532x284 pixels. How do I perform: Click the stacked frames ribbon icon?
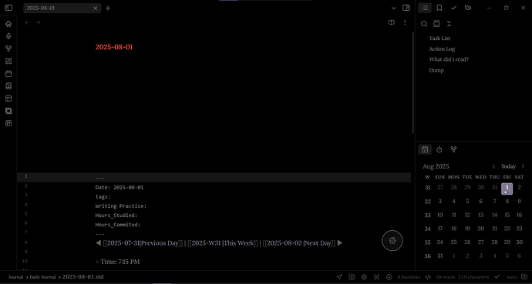point(8,111)
